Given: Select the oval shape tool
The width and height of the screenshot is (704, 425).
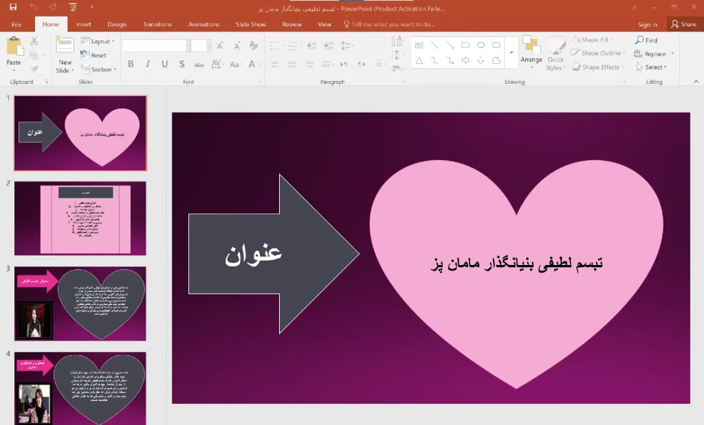Looking at the screenshot, I should (482, 45).
